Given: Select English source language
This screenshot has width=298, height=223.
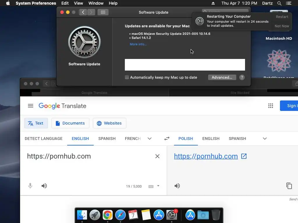Looking at the screenshot, I should pos(80,139).
